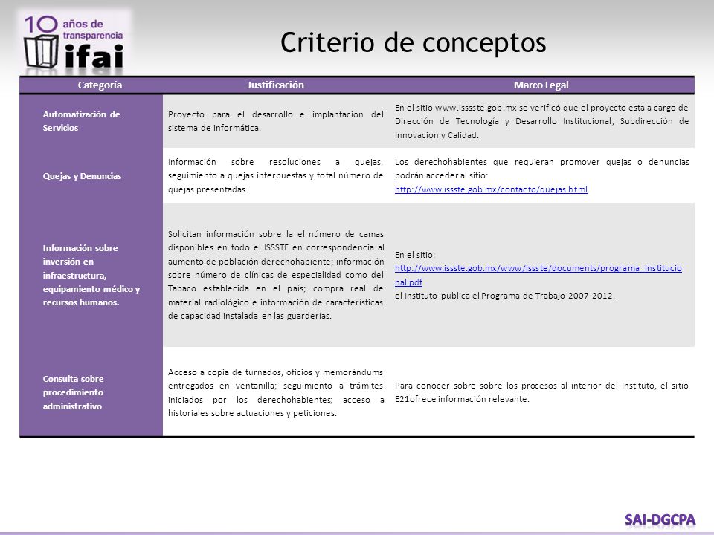Select the 'Proyecto para el desarrollo' justification text
Viewport: 714px width, 535px height.
pos(275,121)
